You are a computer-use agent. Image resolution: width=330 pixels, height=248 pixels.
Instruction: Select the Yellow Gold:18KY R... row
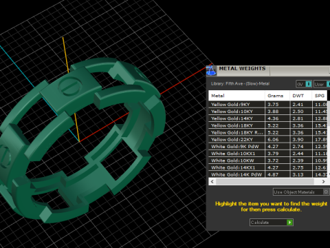pos(267,132)
